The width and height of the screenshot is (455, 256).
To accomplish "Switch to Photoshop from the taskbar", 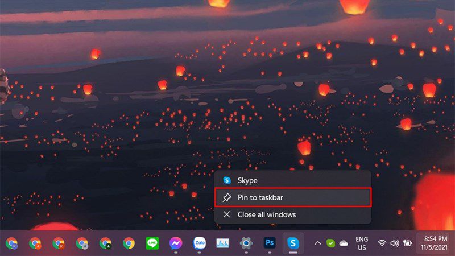I will pyautogui.click(x=270, y=243).
